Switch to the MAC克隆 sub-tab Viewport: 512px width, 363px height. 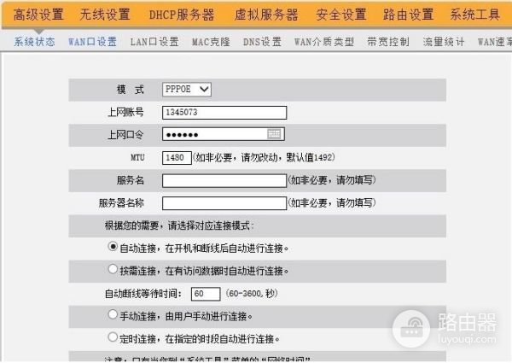[x=211, y=42]
